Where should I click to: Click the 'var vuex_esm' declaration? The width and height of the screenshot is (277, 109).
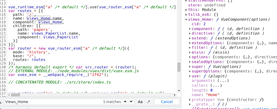[x=58, y=75]
